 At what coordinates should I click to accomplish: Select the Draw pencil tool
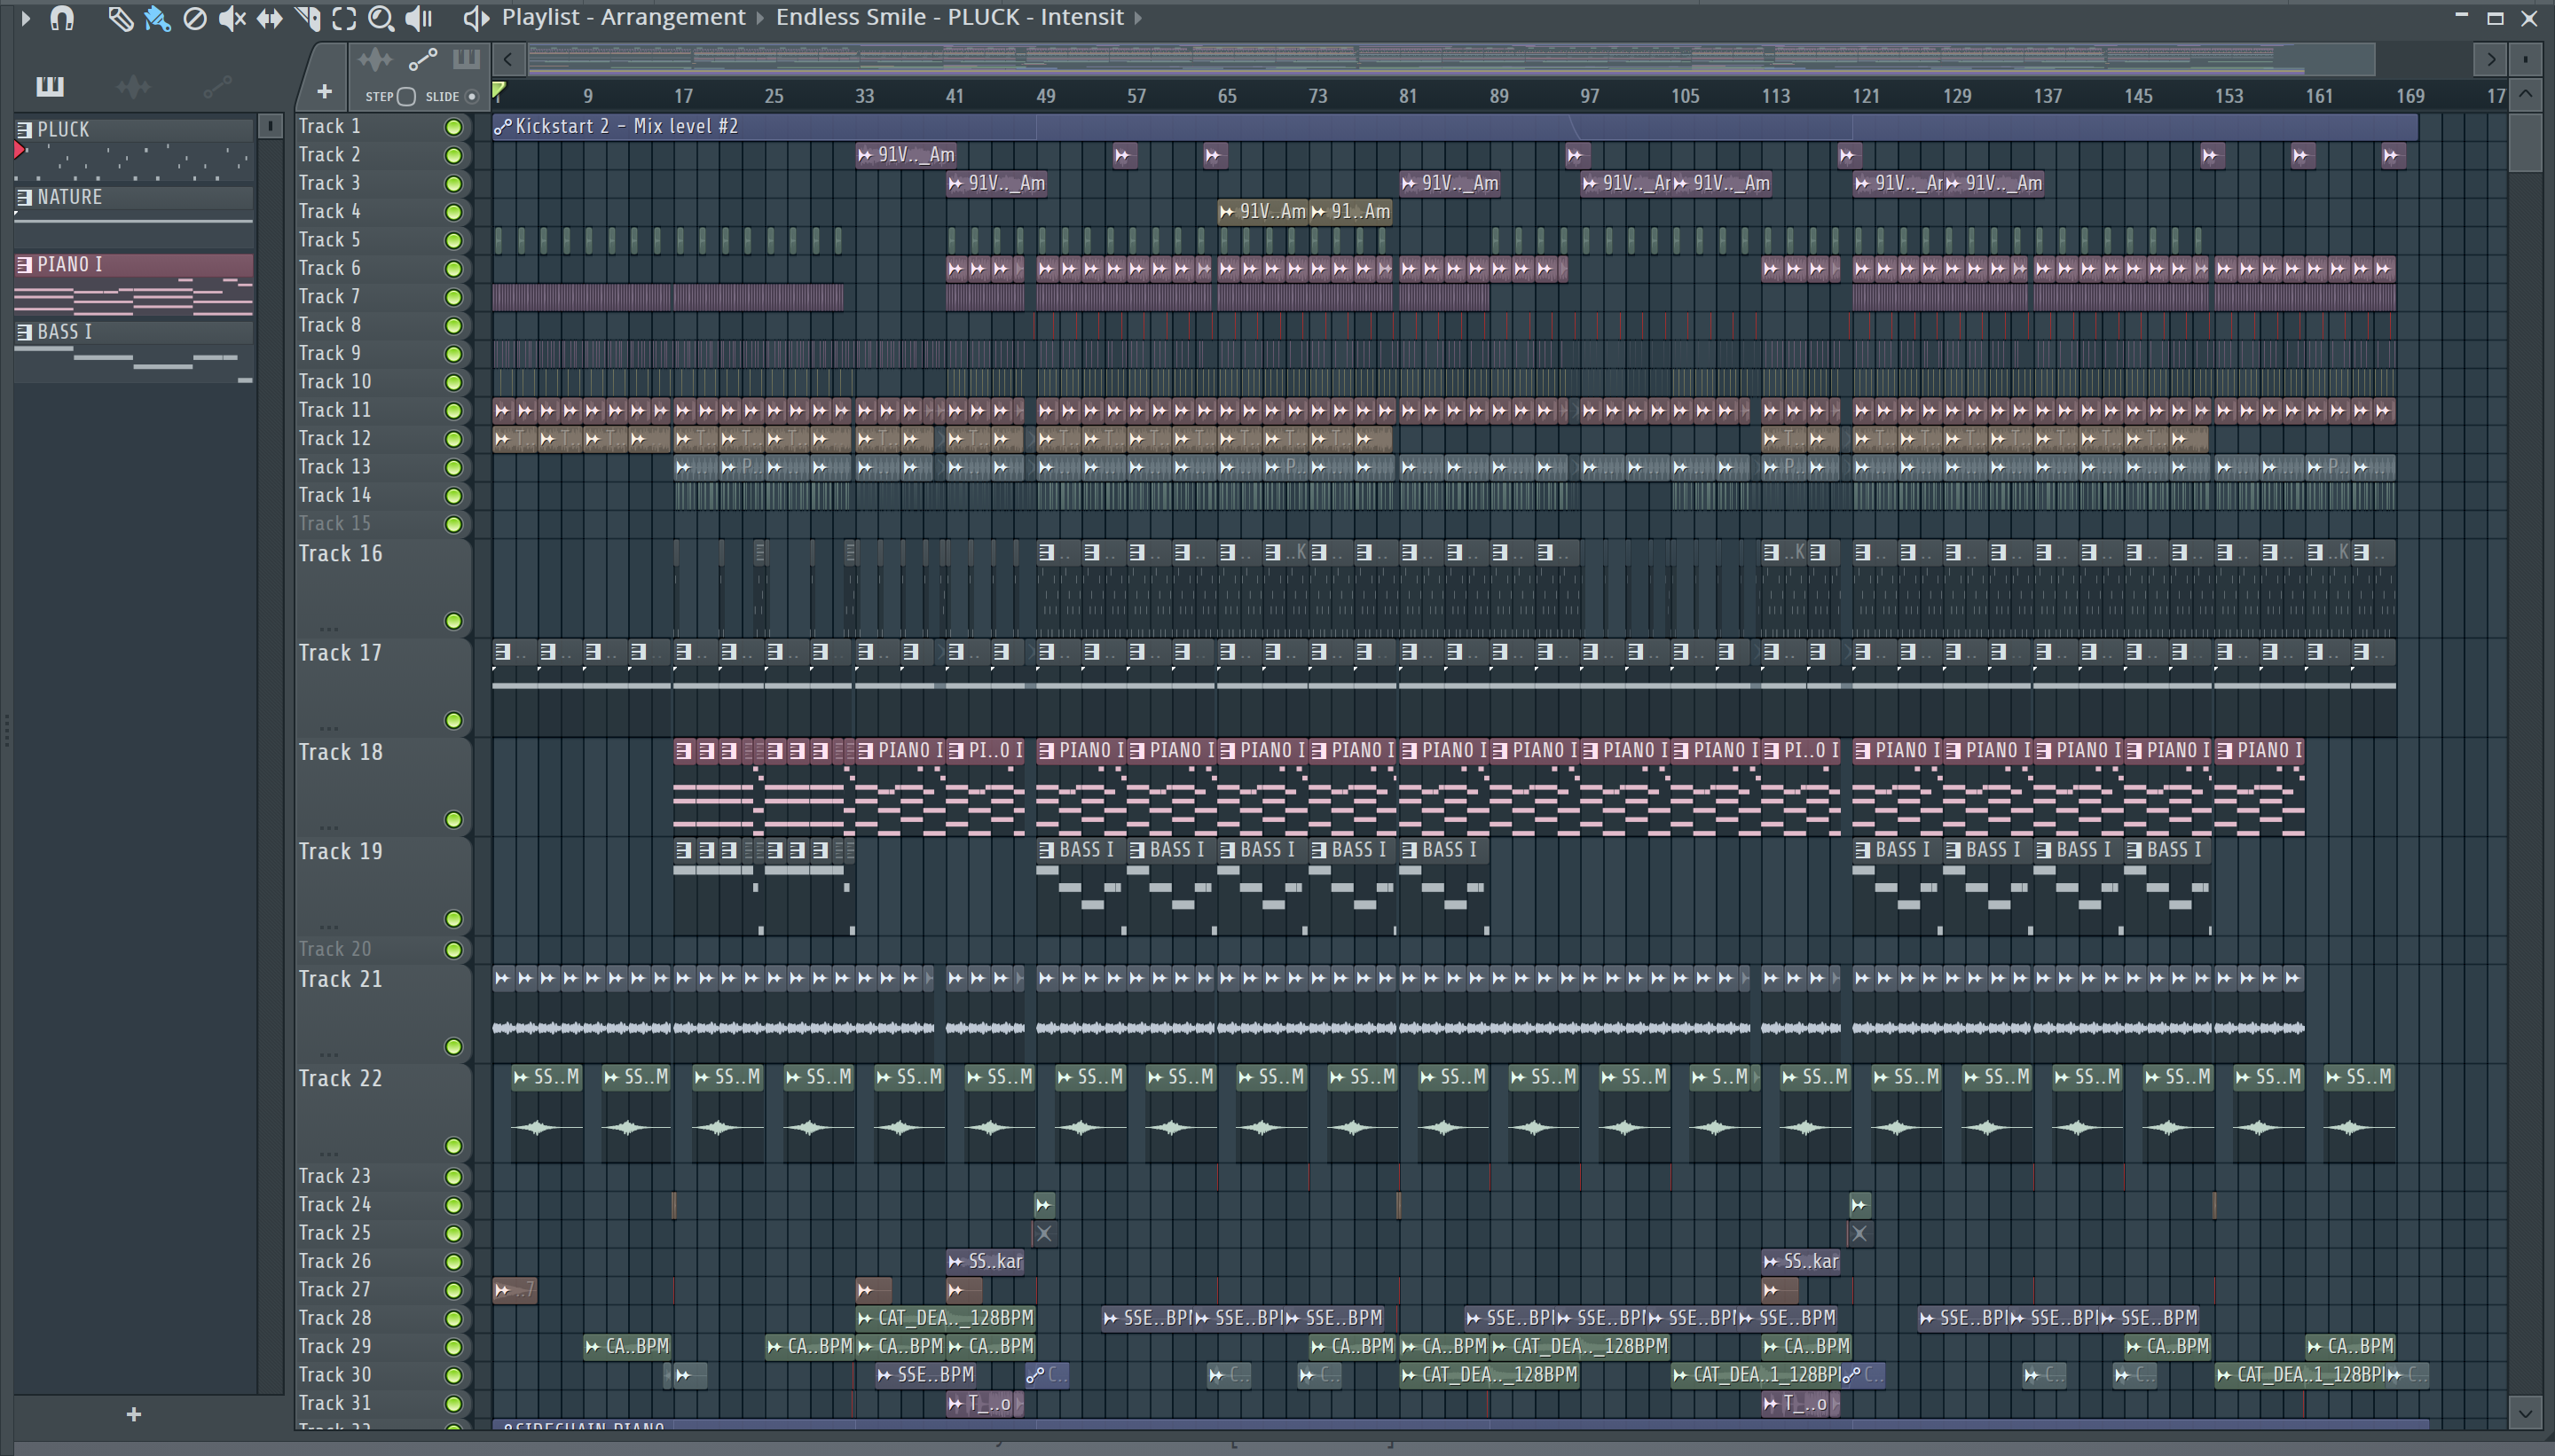[120, 18]
